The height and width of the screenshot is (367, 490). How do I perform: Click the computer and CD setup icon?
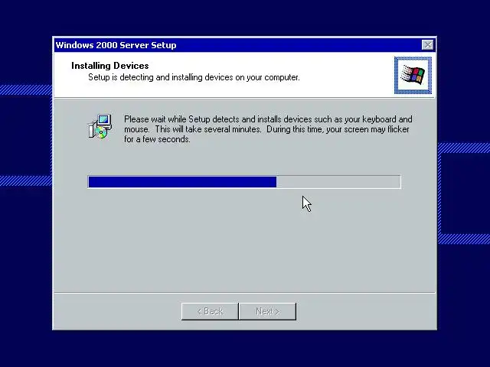(x=100, y=126)
